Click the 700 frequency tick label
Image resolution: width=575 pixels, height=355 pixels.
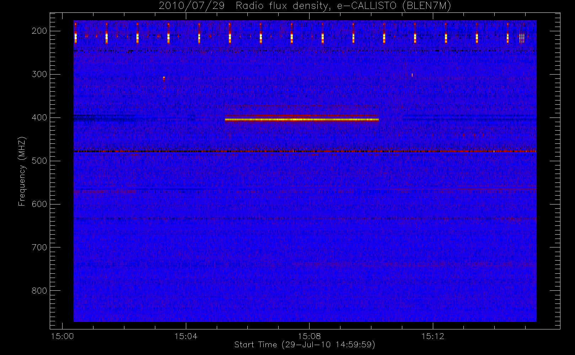click(x=39, y=247)
